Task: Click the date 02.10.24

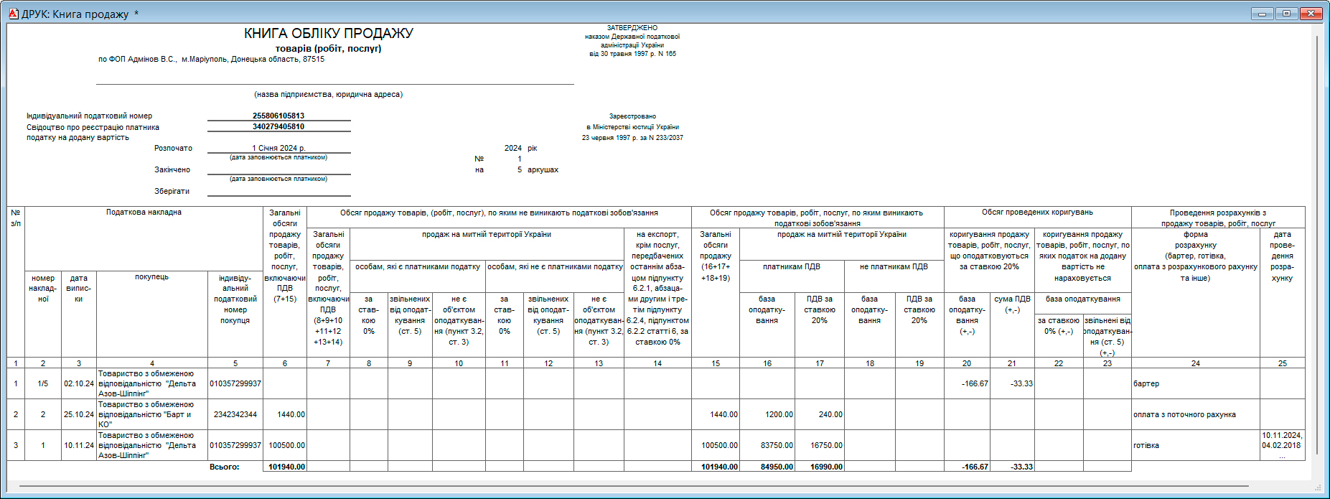Action: pos(79,383)
